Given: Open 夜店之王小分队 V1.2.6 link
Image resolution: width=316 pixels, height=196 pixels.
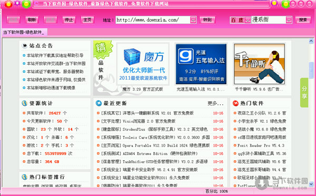Looking at the screenshot, I should coord(262,113).
